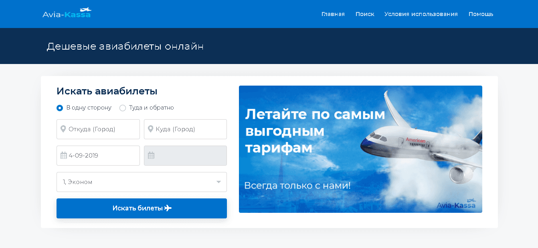This screenshot has height=248, width=538.
Task: Focus the Откуда (Город) input field
Action: pos(102,129)
